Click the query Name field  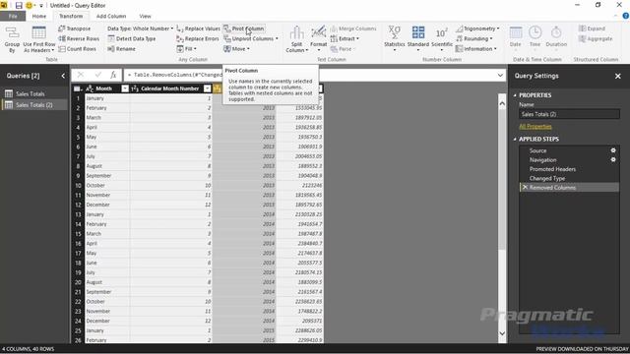(x=569, y=114)
